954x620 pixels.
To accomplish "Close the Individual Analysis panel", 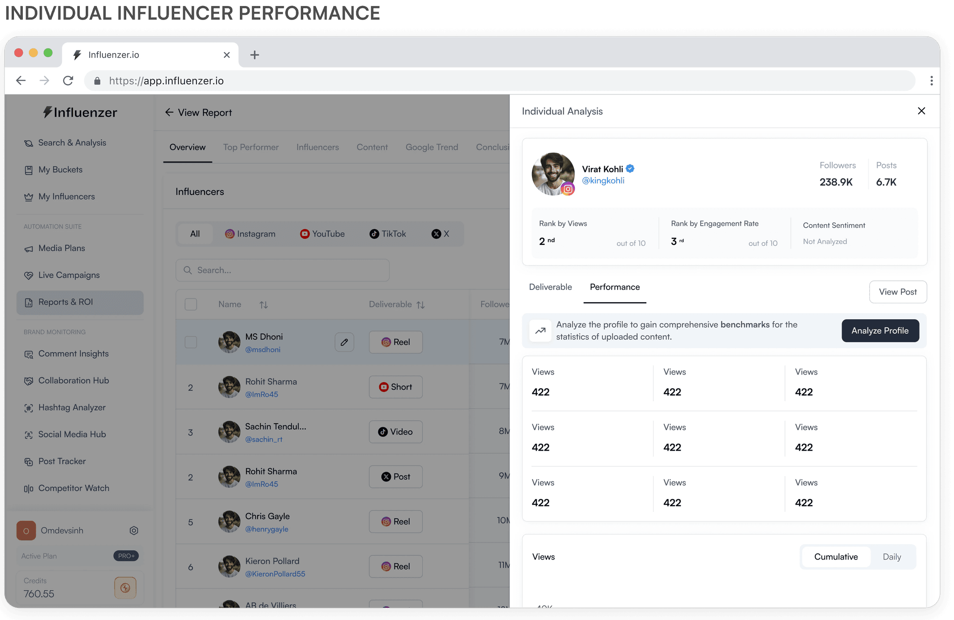I will 921,111.
